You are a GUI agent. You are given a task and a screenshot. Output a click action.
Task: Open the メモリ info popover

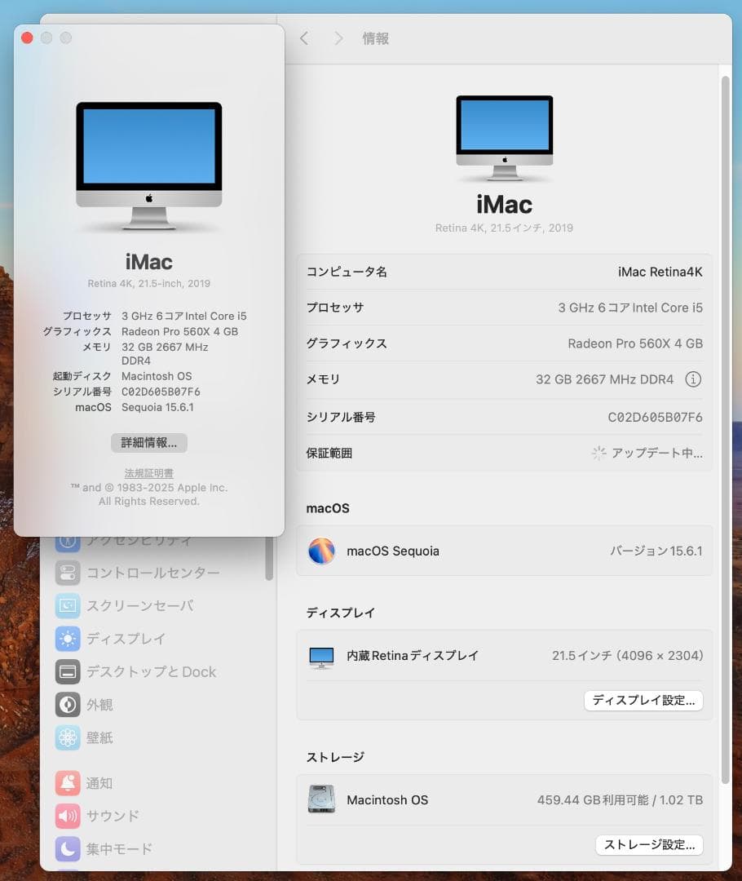click(694, 379)
